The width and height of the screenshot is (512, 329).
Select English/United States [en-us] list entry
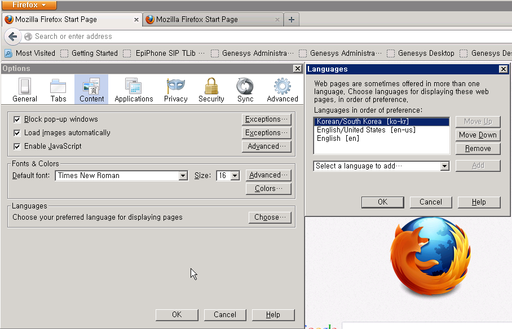381,130
